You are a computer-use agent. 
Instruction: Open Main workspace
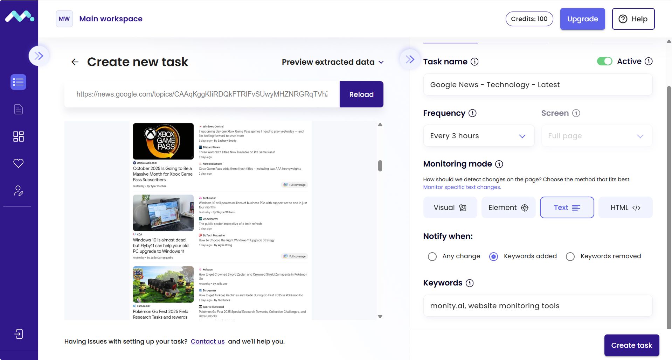pyautogui.click(x=111, y=19)
